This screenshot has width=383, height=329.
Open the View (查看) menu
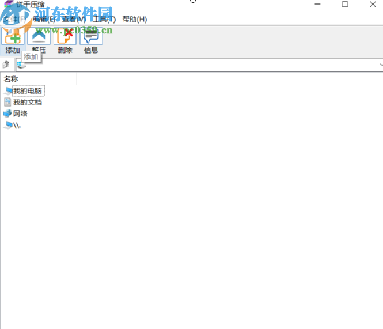pyautogui.click(x=74, y=20)
